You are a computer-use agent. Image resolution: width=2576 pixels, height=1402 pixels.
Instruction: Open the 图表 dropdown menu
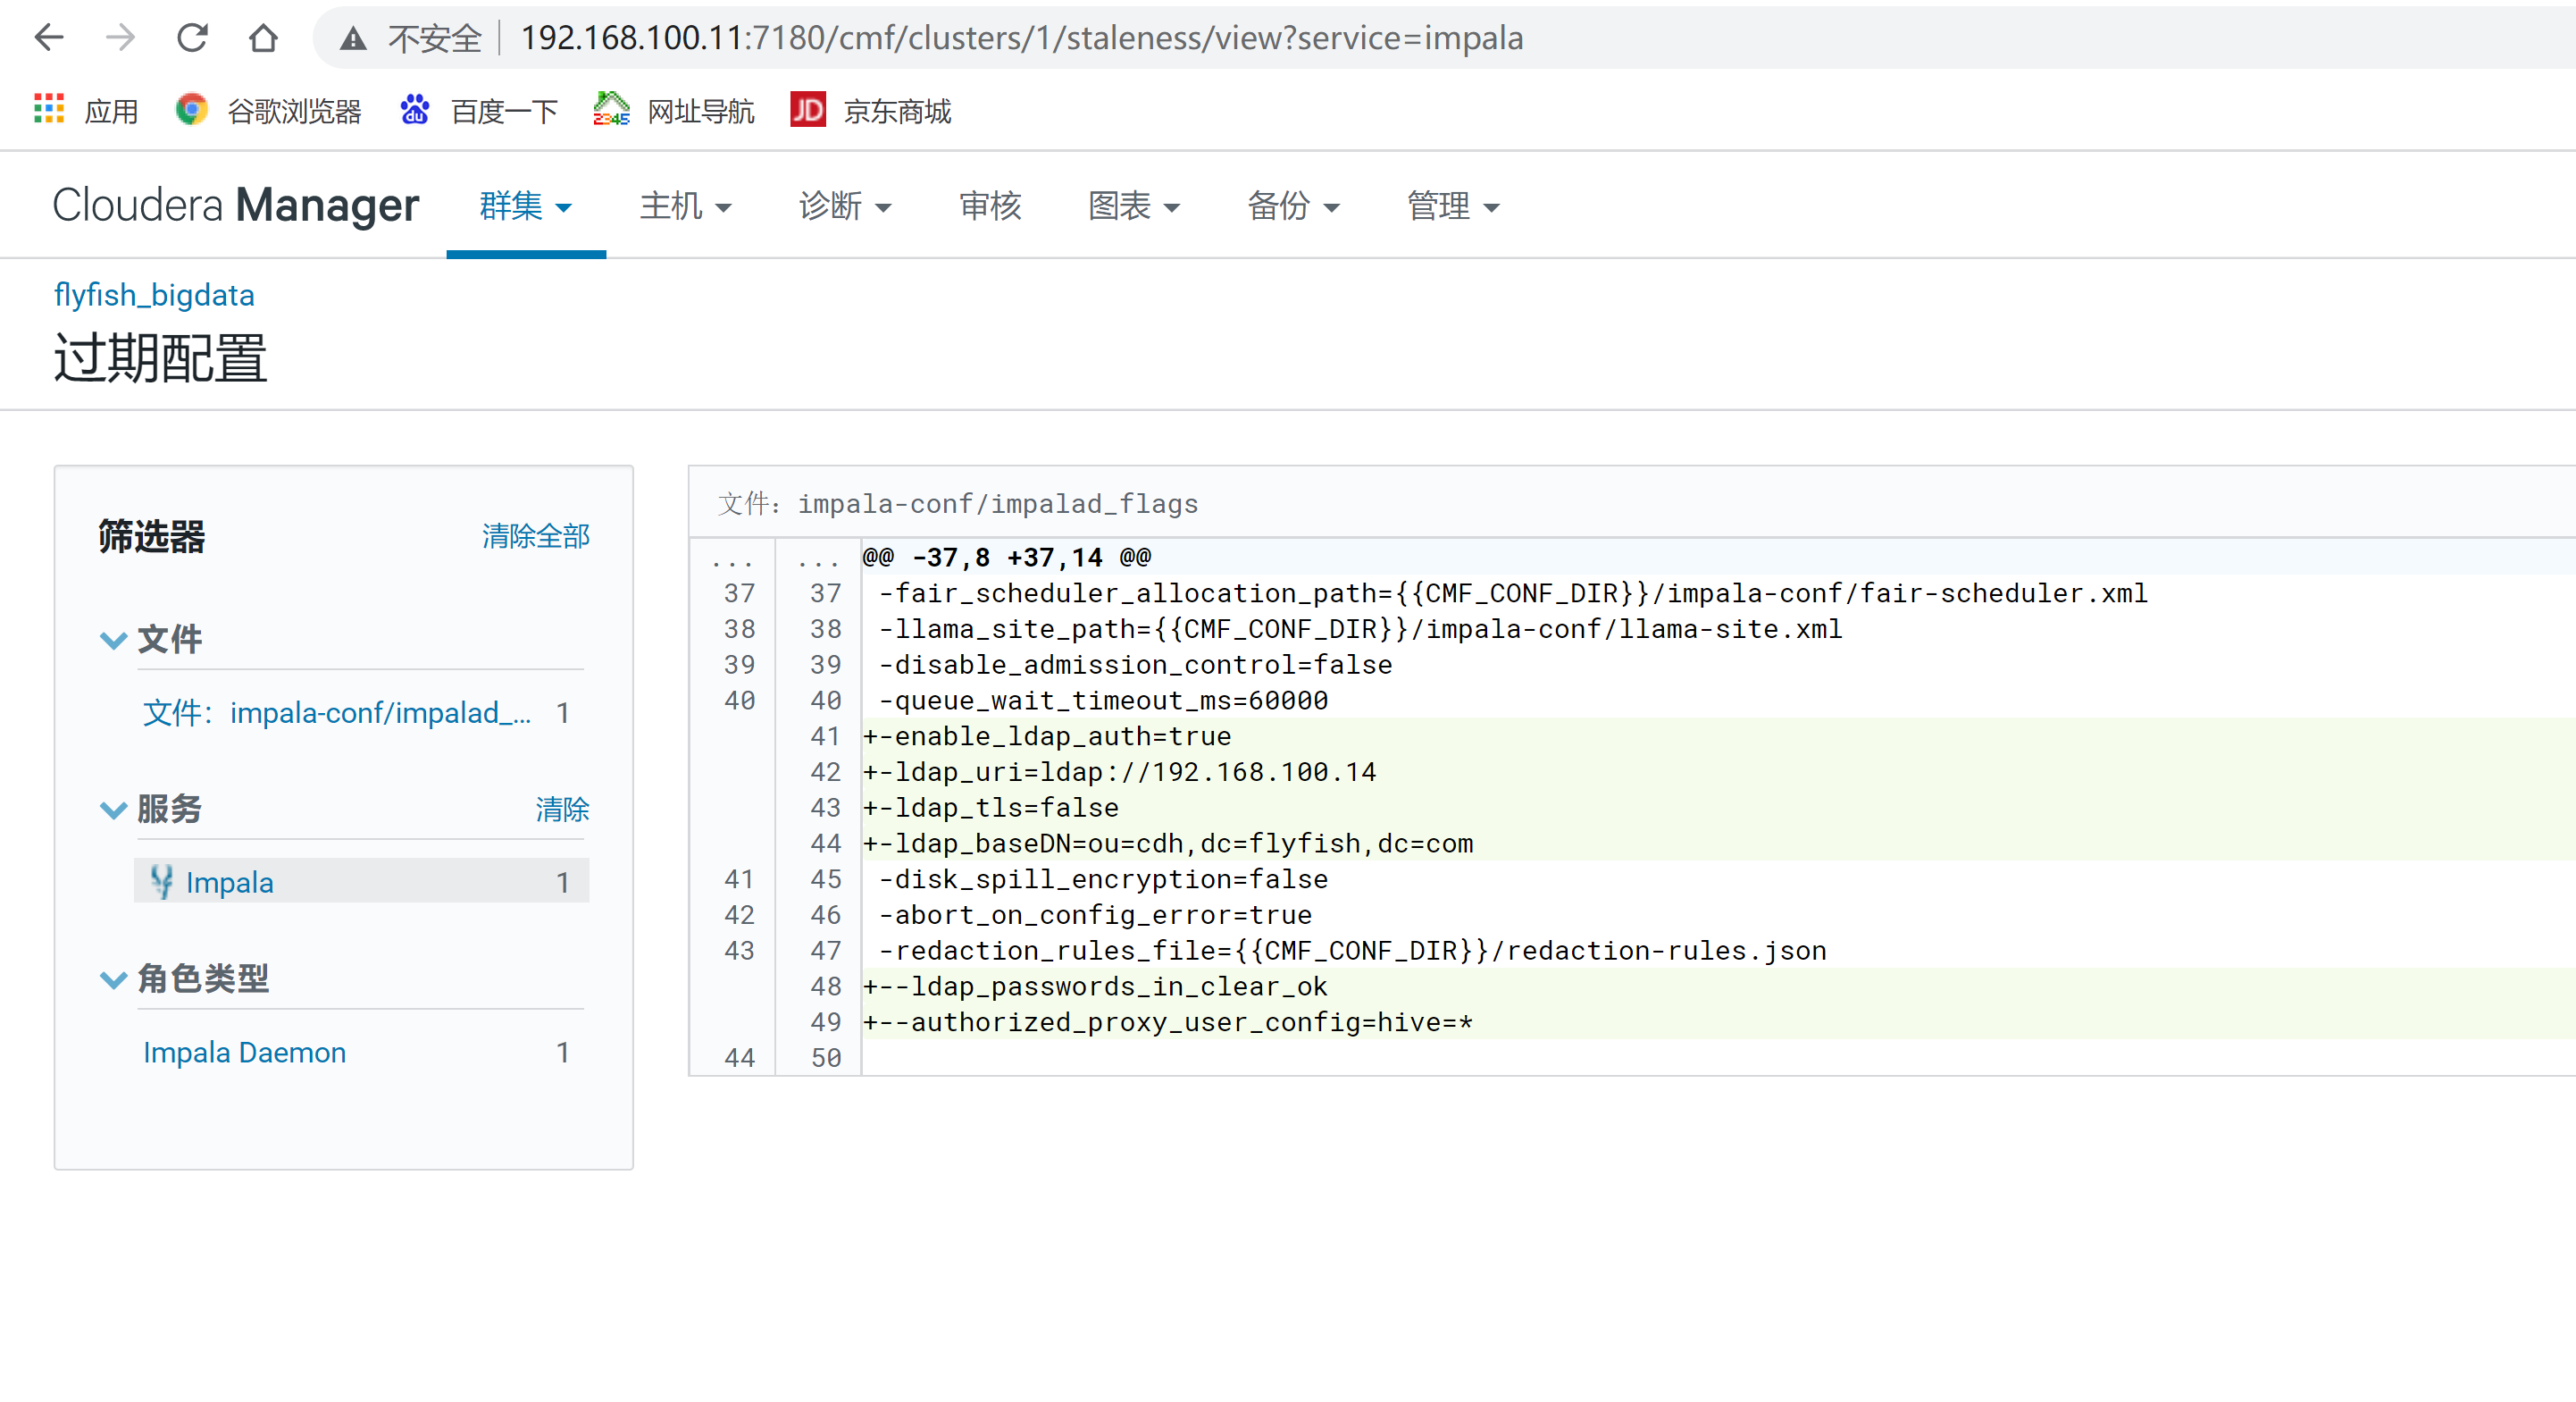click(x=1134, y=206)
